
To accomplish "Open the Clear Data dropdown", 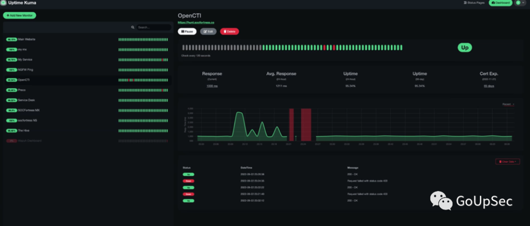I will (507, 162).
